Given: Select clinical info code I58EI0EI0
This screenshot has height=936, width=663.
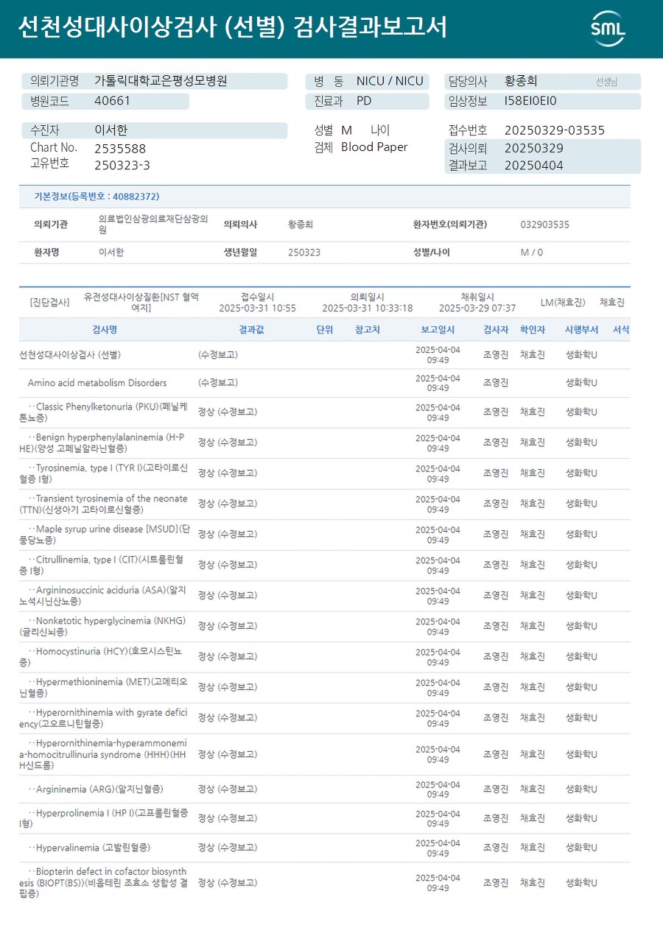Looking at the screenshot, I should (530, 101).
